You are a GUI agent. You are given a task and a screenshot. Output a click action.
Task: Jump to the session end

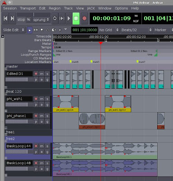13,19
